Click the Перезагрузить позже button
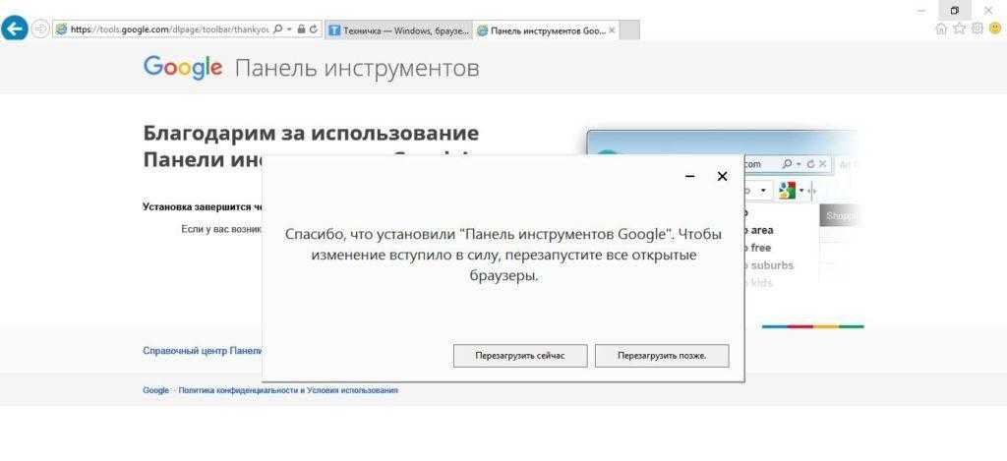This screenshot has width=1007, height=461. (662, 355)
